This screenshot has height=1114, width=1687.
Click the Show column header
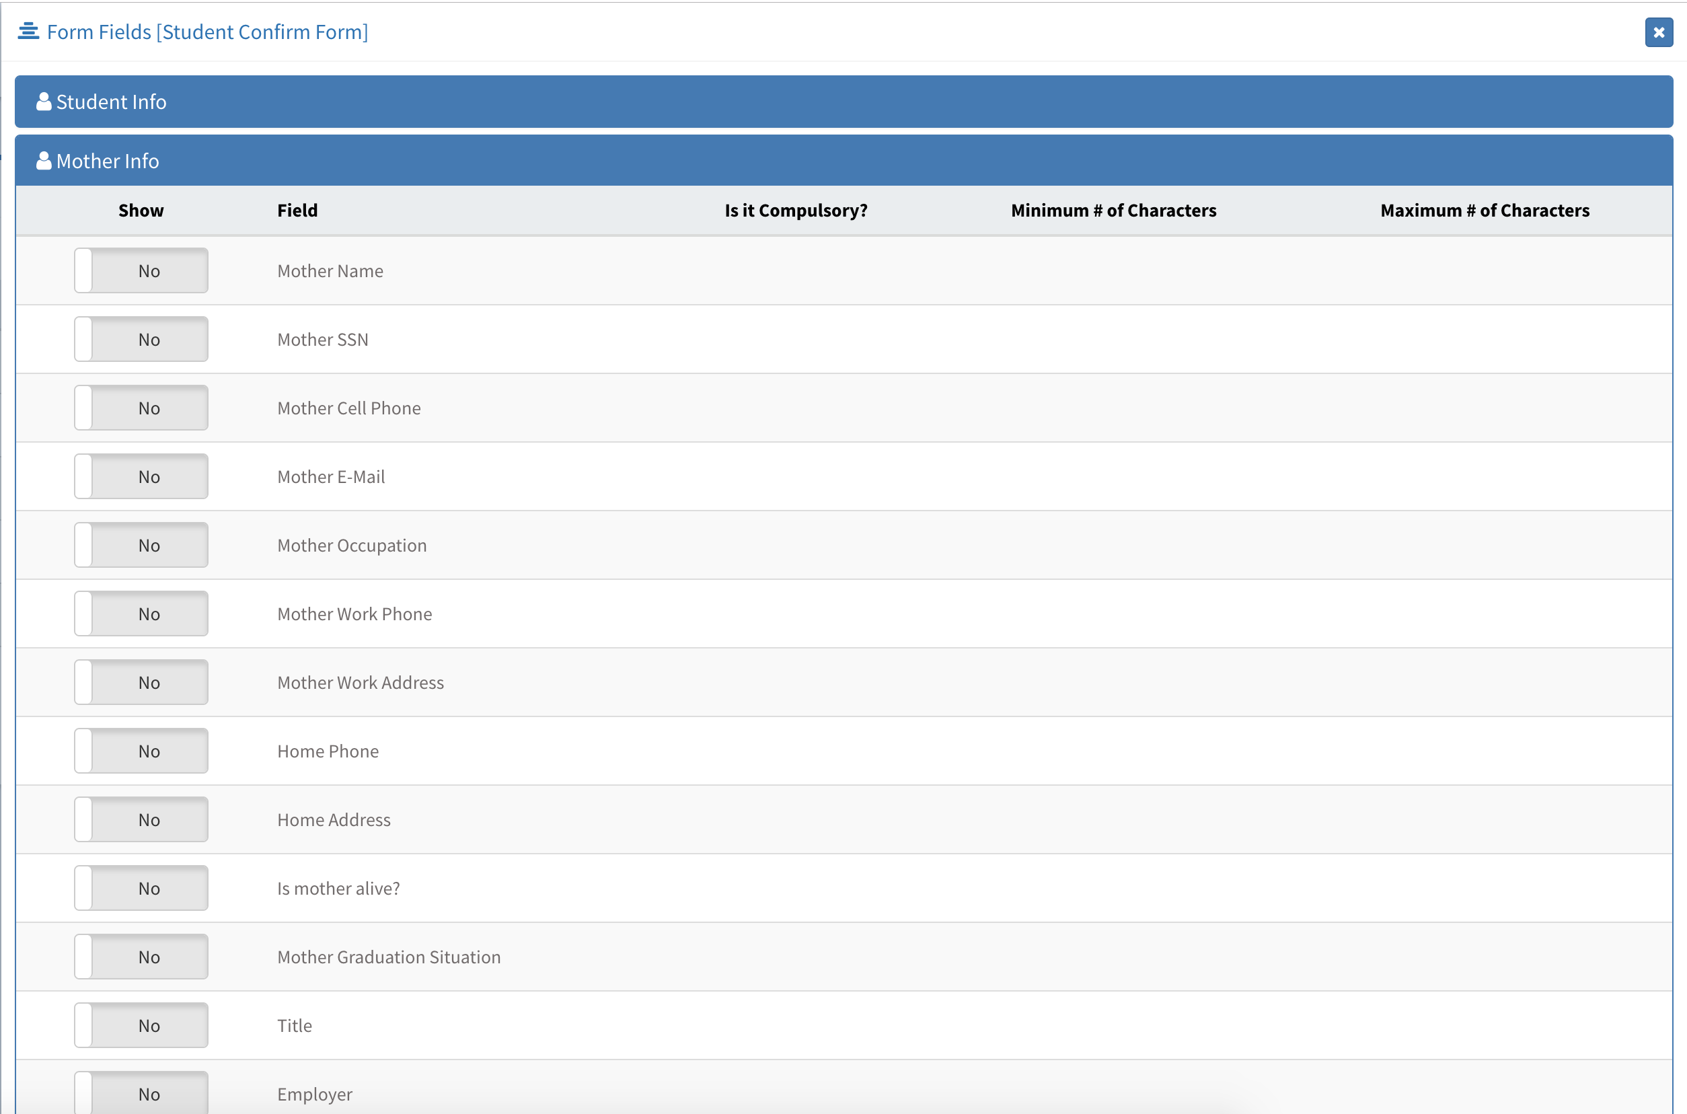point(141,211)
